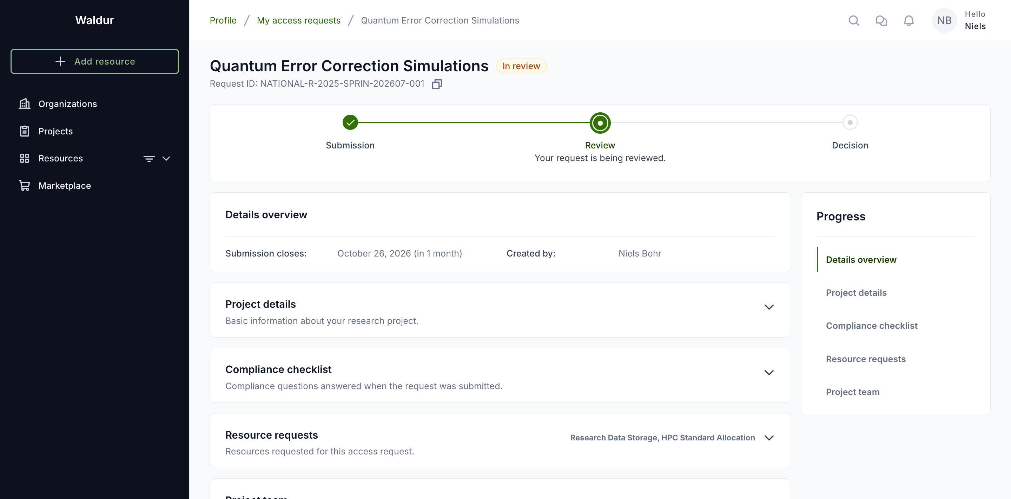The width and height of the screenshot is (1011, 499).
Task: Click the Add resource button
Action: tap(94, 61)
